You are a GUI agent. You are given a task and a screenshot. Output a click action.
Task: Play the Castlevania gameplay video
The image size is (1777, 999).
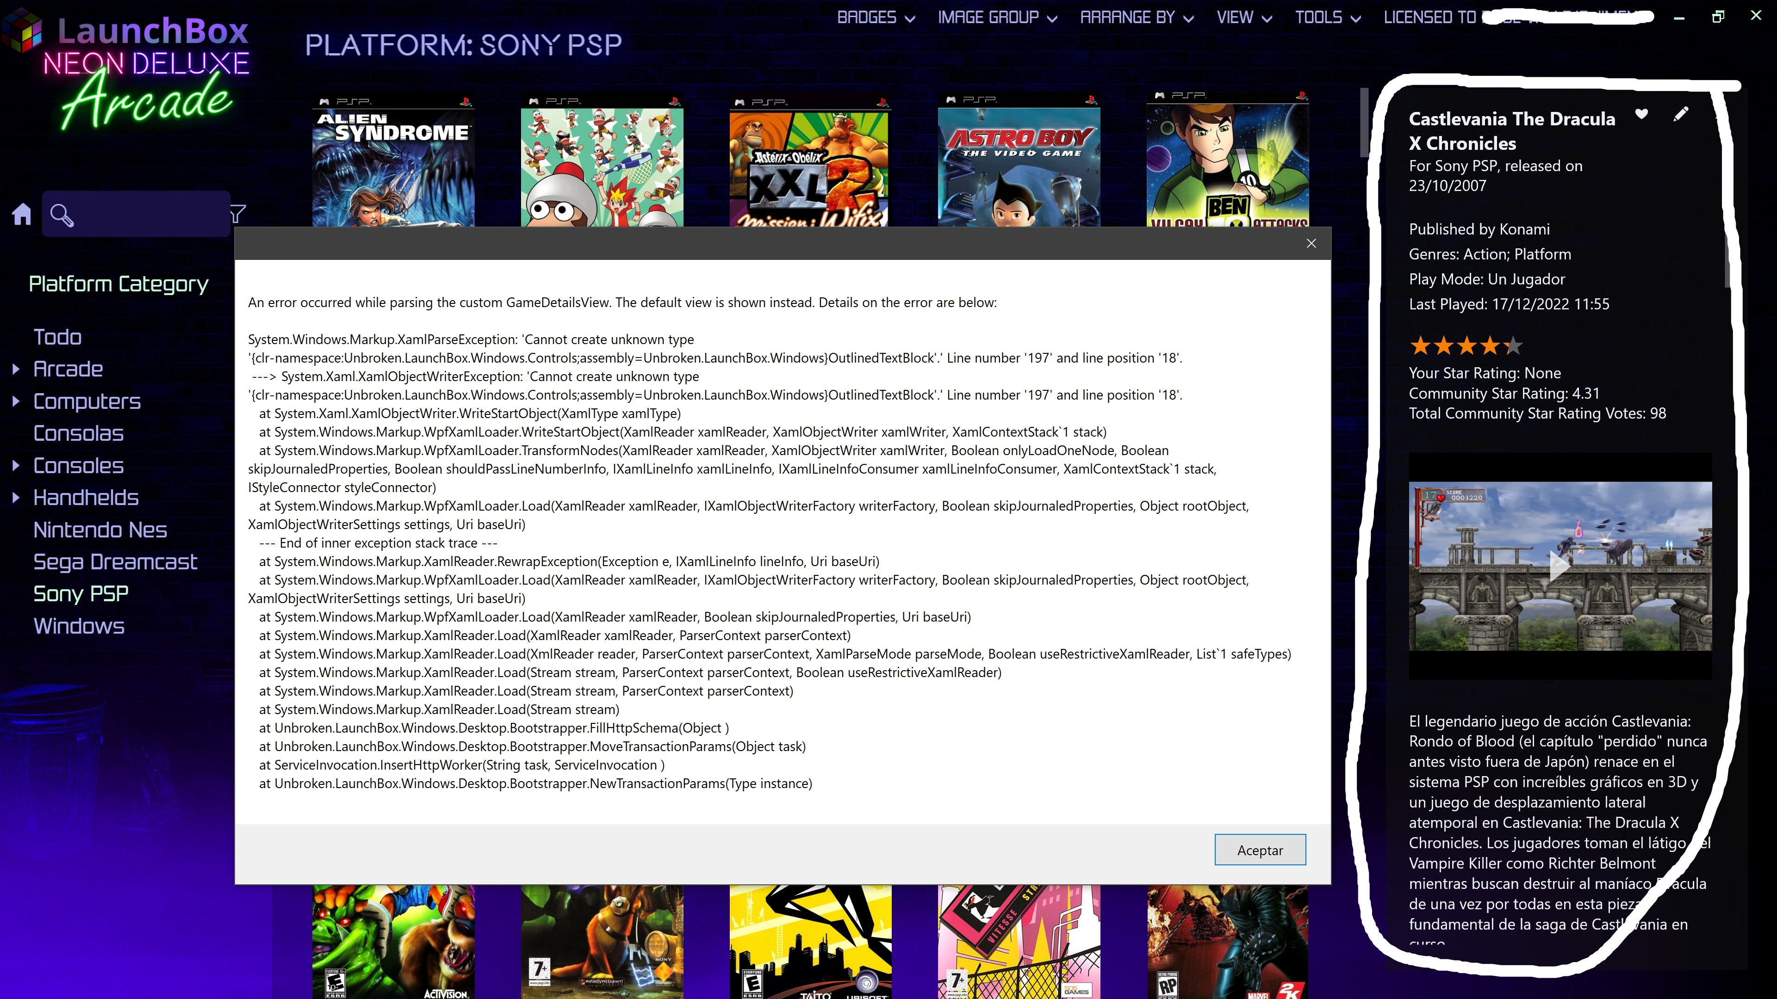tap(1559, 566)
